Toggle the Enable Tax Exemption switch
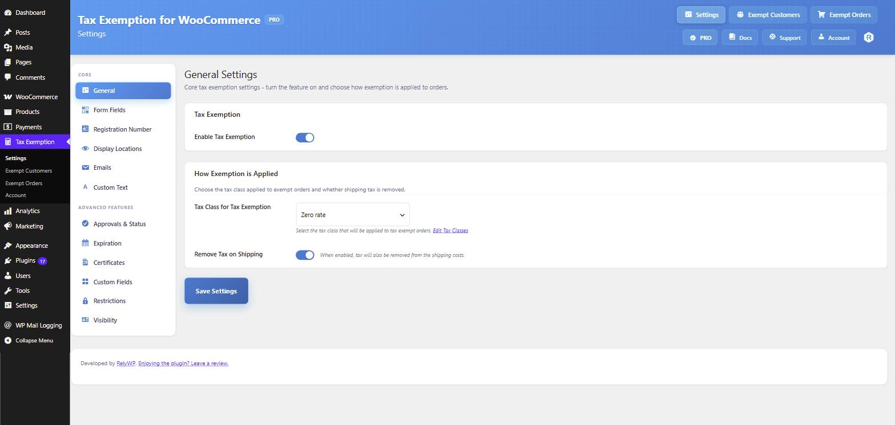 point(305,137)
